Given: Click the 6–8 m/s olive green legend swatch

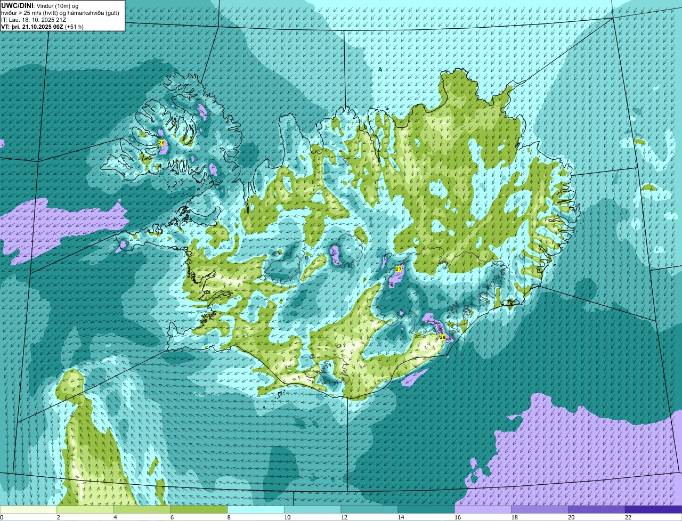Looking at the screenshot, I should coord(199,509).
